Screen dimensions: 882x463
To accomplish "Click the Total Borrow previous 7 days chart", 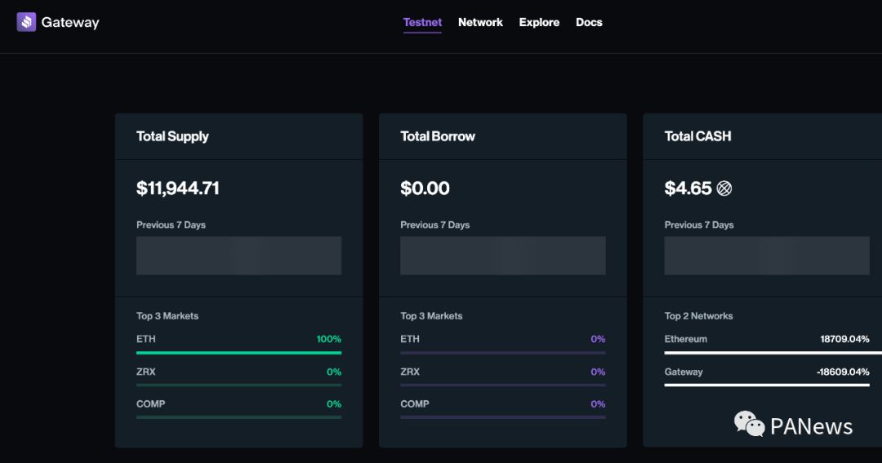I will pyautogui.click(x=503, y=256).
